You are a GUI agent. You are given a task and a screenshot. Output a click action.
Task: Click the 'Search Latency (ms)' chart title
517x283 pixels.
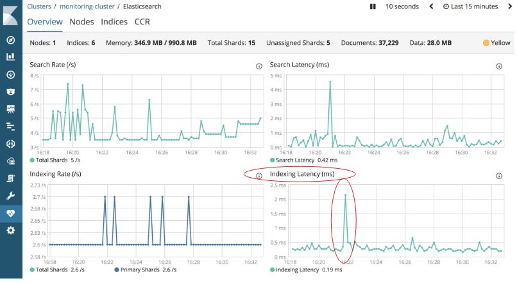click(300, 65)
